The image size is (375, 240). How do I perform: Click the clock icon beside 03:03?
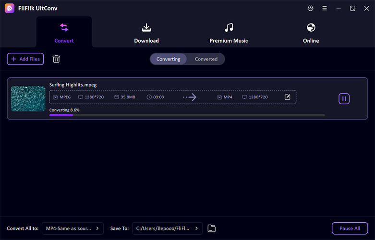[x=149, y=97]
